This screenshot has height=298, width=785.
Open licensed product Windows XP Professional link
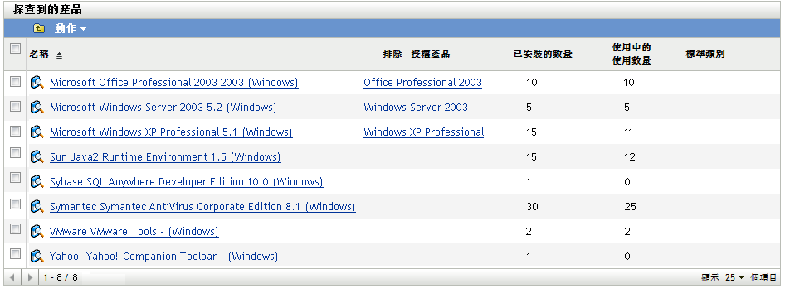423,132
